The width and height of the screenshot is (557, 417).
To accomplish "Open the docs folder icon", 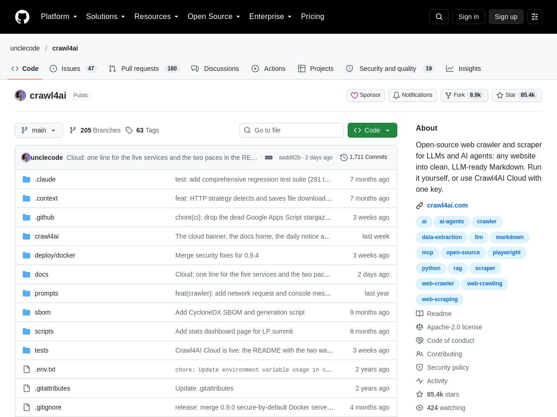I will pyautogui.click(x=26, y=274).
